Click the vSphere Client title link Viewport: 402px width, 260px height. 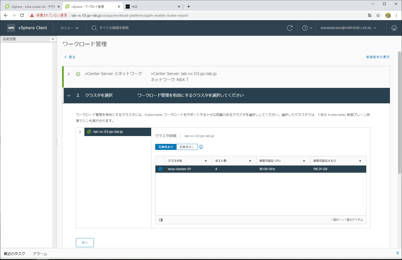[x=32, y=28]
